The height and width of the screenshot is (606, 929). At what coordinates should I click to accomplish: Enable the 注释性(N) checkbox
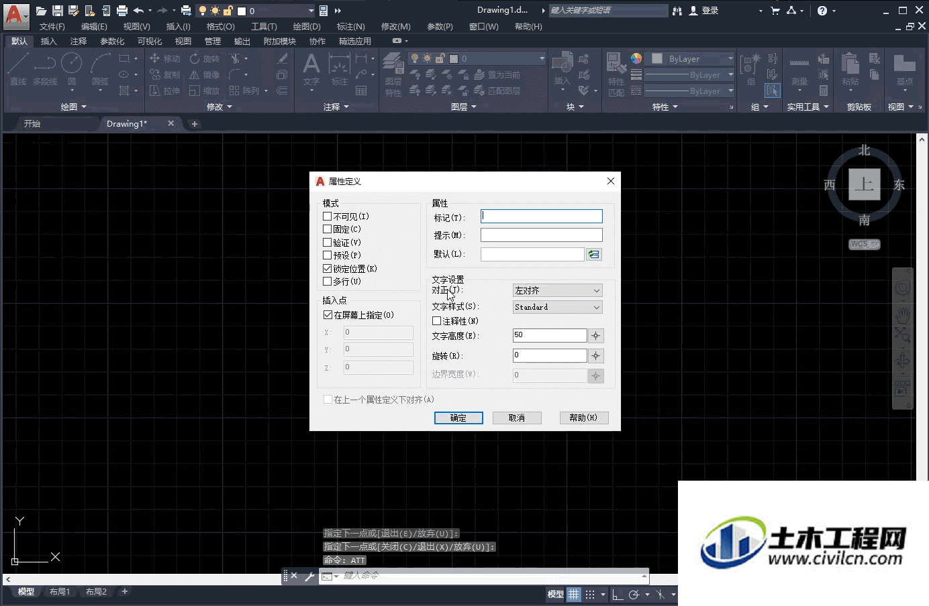pyautogui.click(x=436, y=321)
